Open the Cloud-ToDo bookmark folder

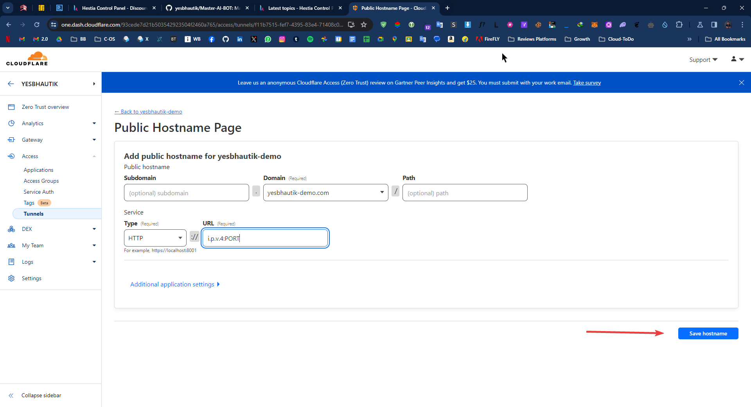[616, 39]
